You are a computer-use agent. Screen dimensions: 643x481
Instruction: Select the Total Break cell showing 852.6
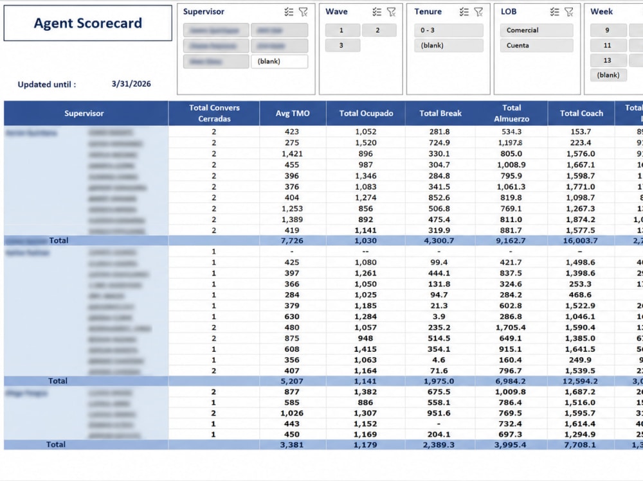[439, 198]
